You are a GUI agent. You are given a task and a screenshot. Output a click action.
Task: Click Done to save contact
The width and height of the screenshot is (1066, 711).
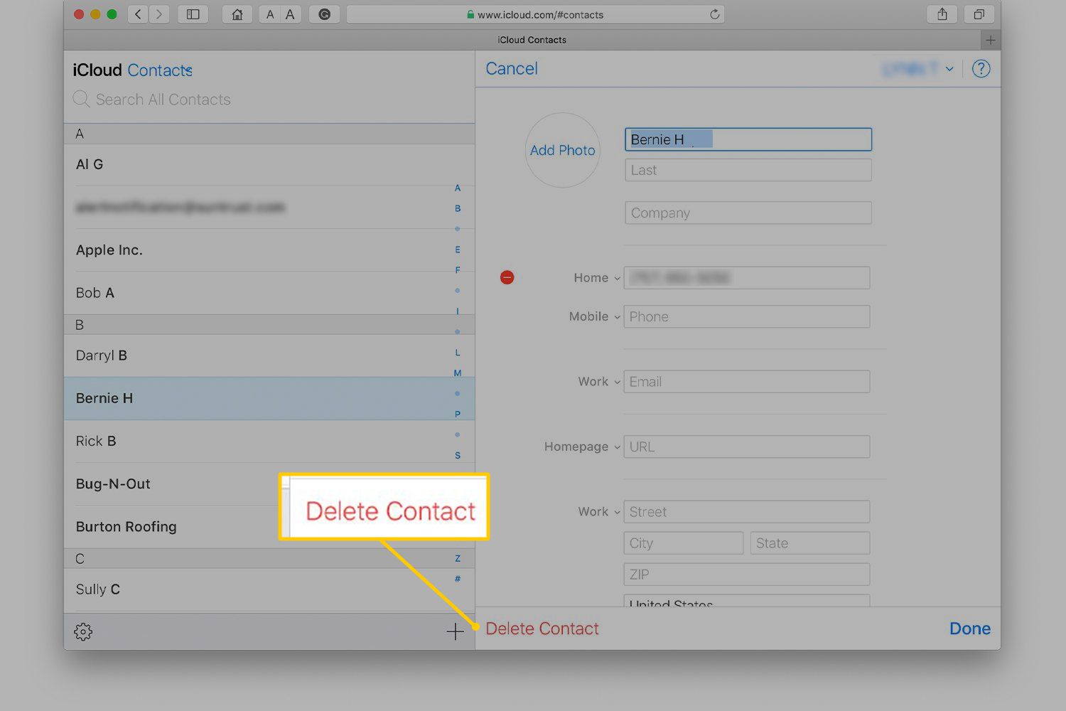pyautogui.click(x=970, y=629)
